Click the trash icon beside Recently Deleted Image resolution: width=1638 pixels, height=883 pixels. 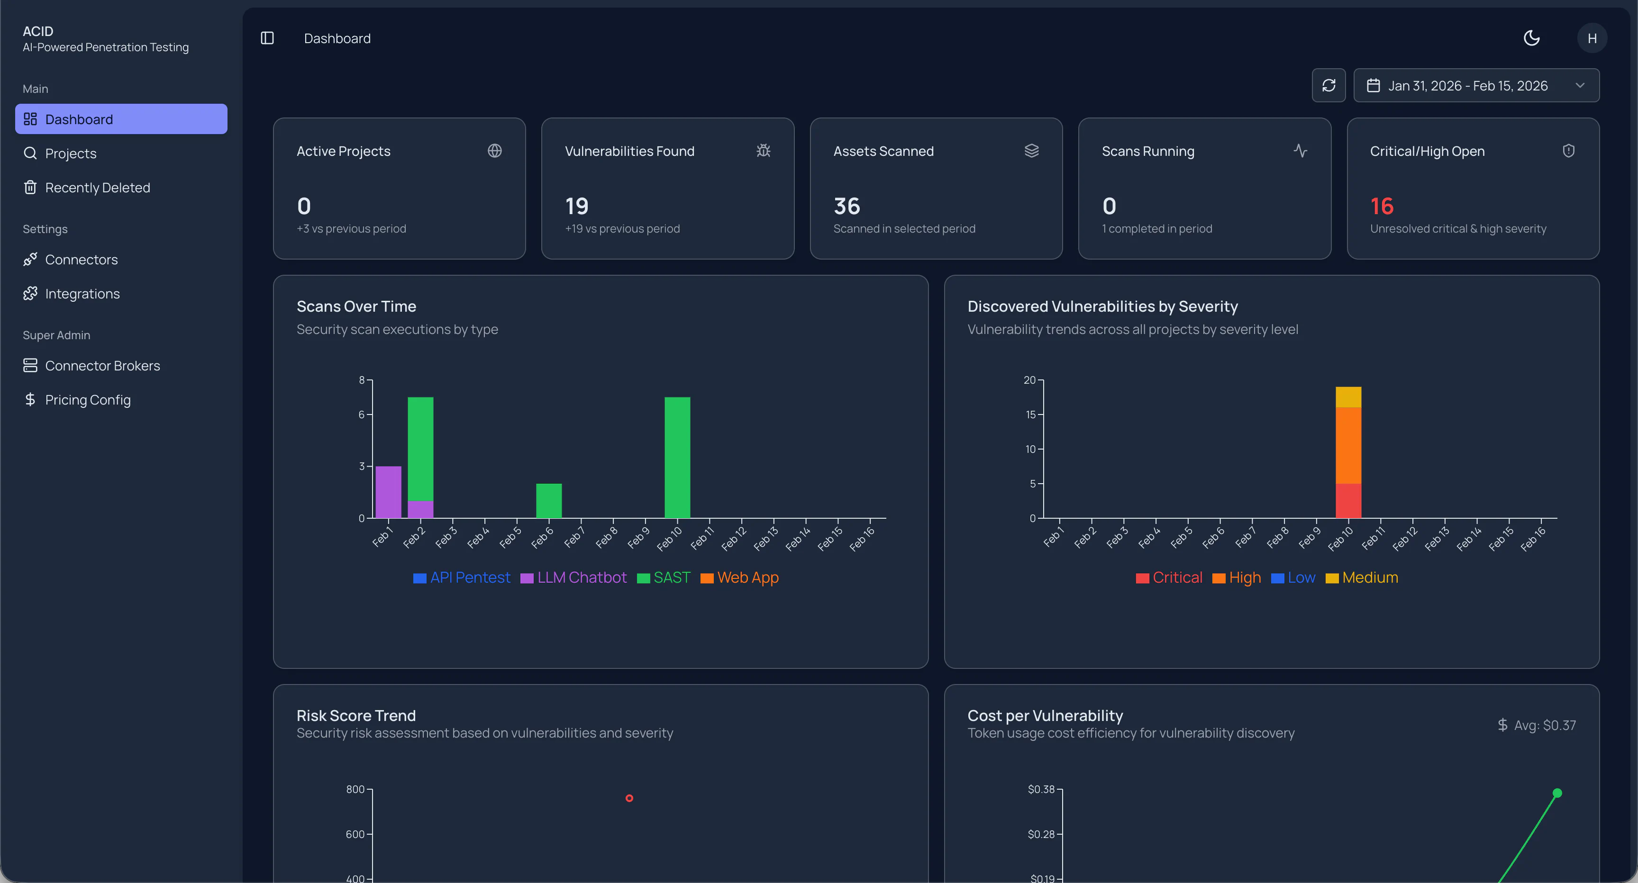point(30,188)
